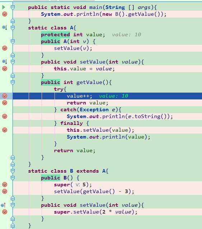Click fold end marker after A constructor

coord(13,55)
